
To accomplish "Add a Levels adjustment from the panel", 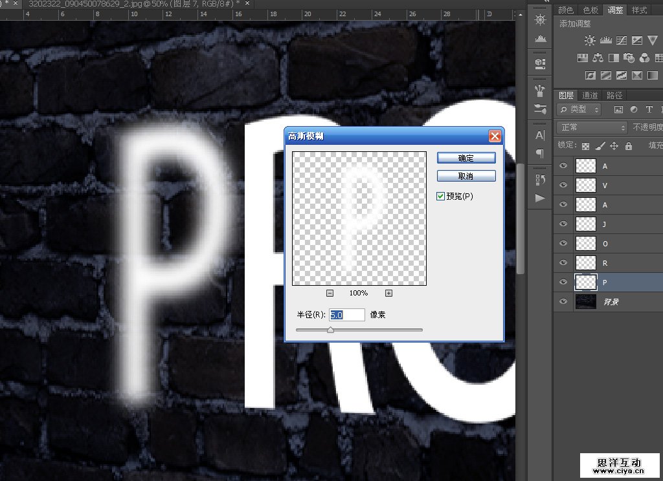I will click(605, 40).
